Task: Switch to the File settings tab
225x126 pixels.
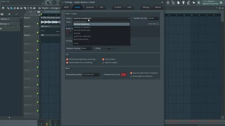Action: (x=101, y=7)
